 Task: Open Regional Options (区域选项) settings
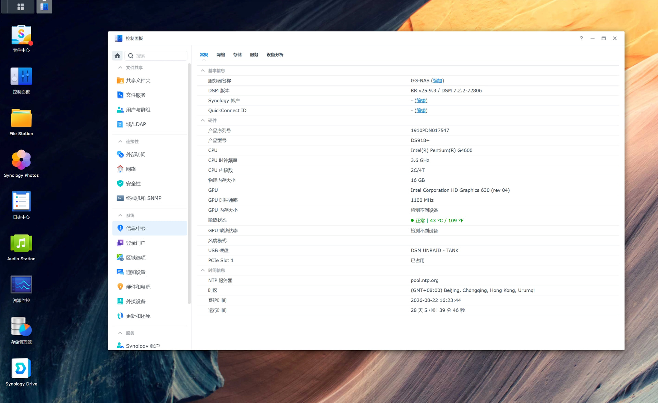(150, 257)
